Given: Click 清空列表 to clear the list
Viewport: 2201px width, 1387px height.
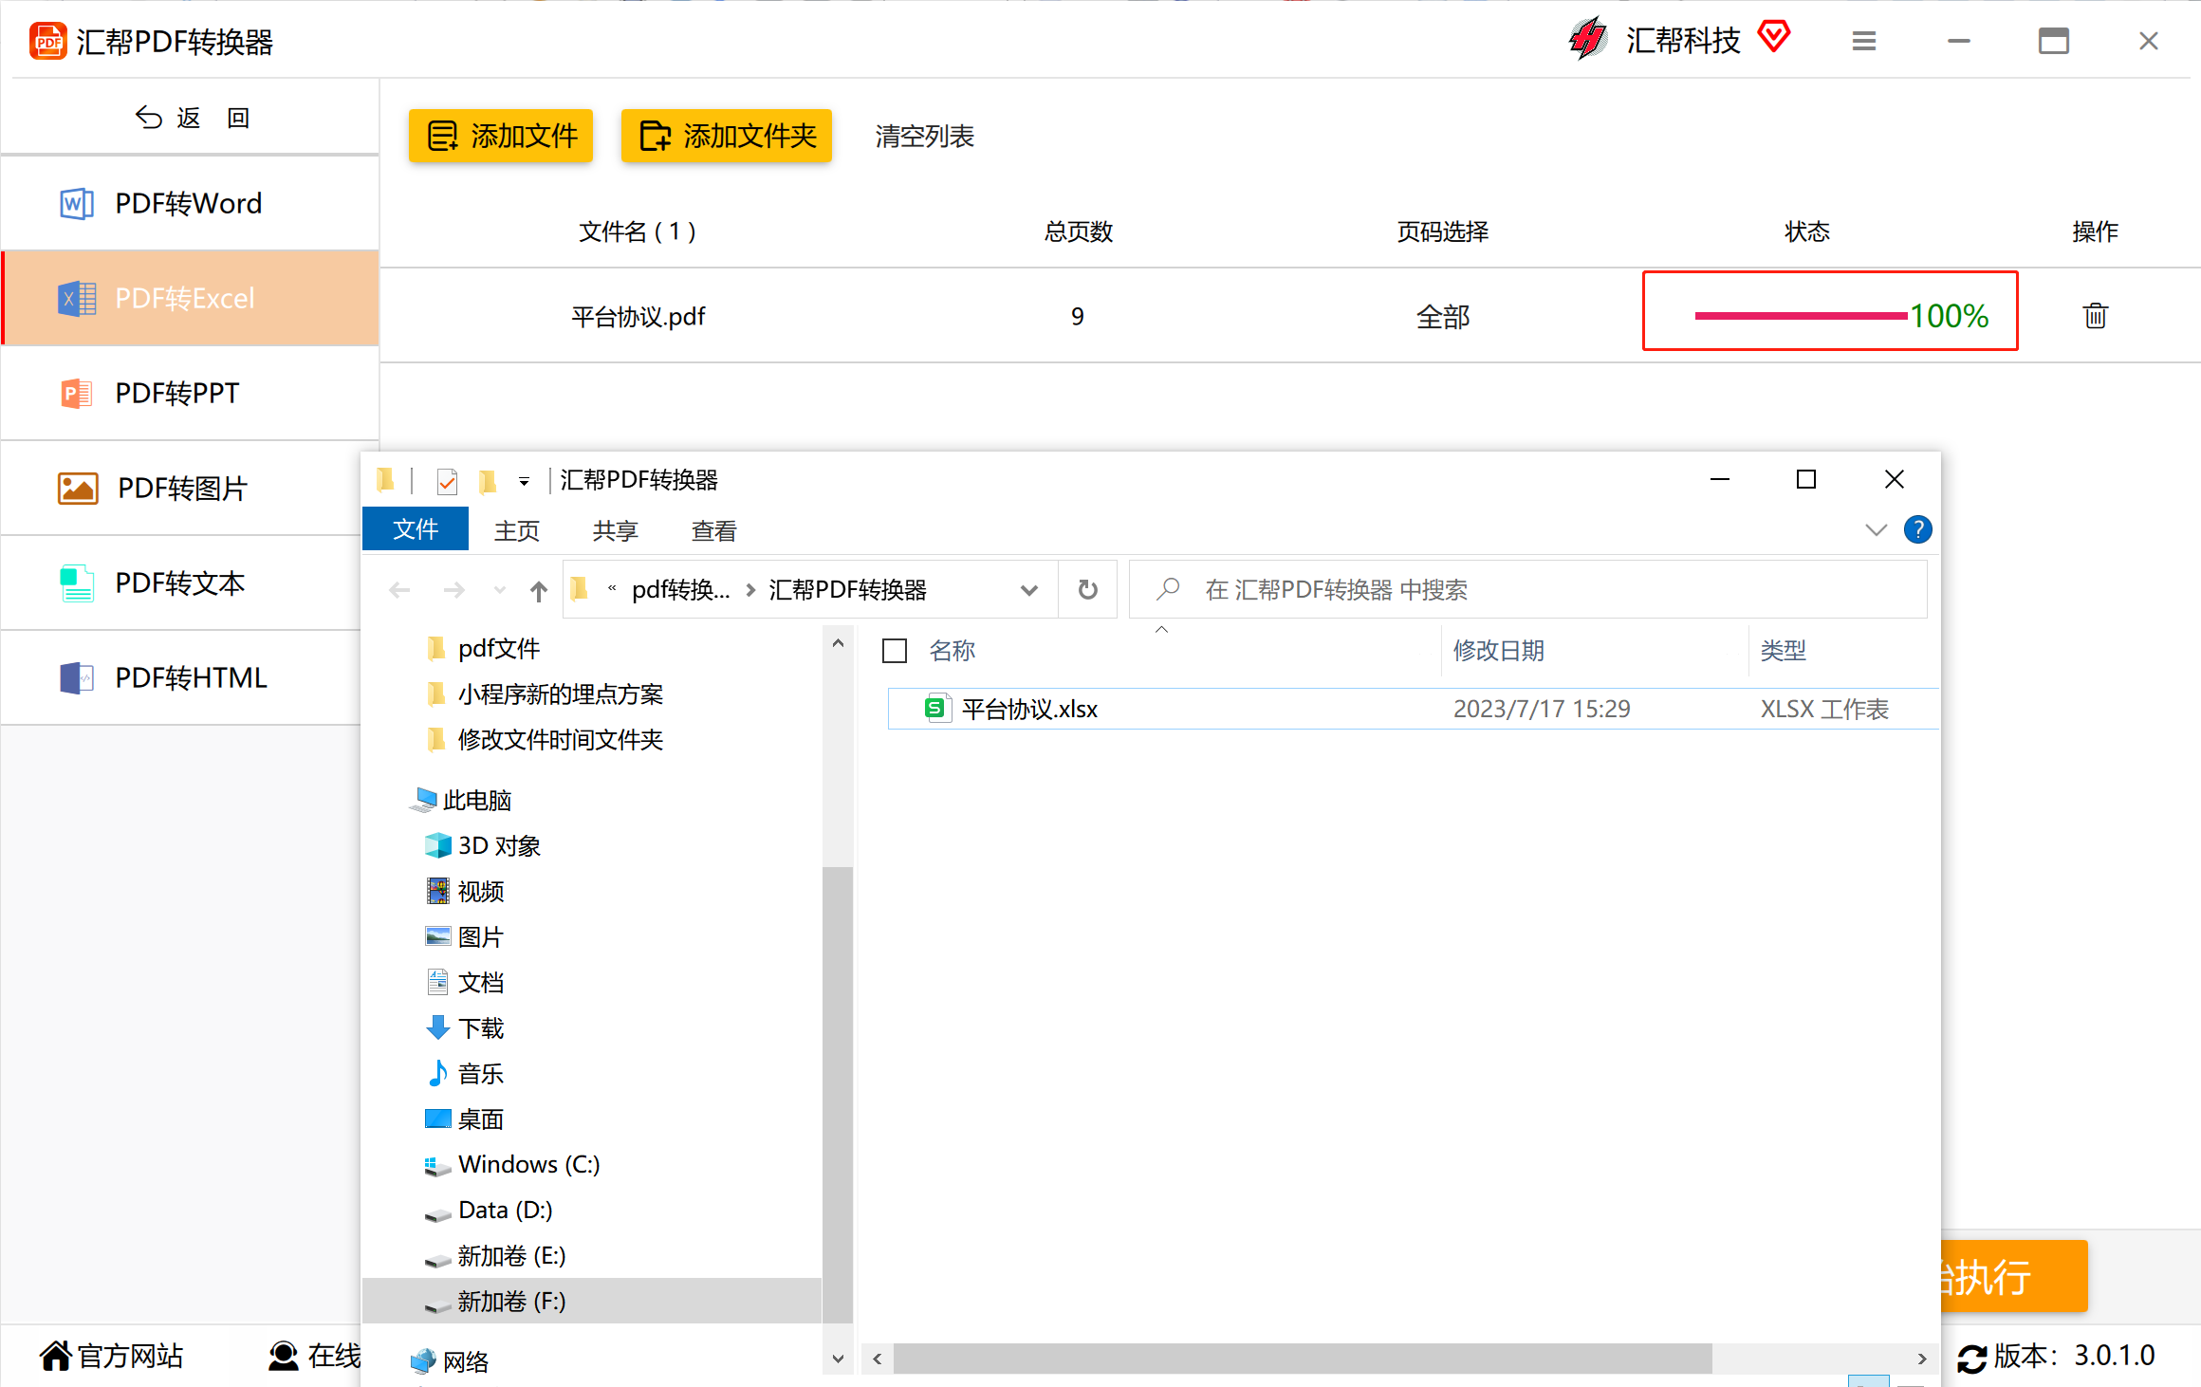Looking at the screenshot, I should coord(924,136).
